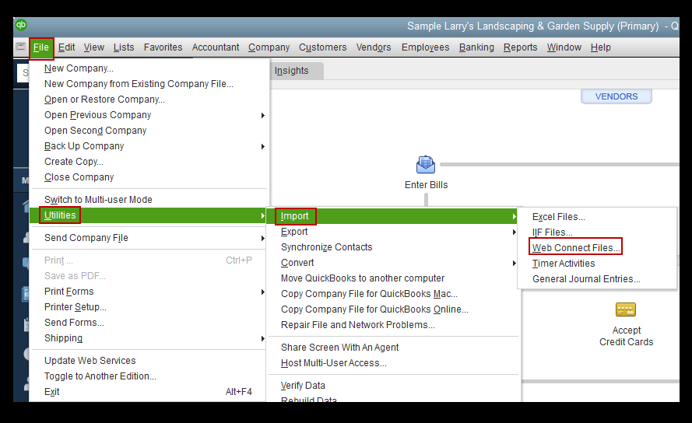
Task: Click the QuickBooks logo in title bar
Action: tap(21, 25)
